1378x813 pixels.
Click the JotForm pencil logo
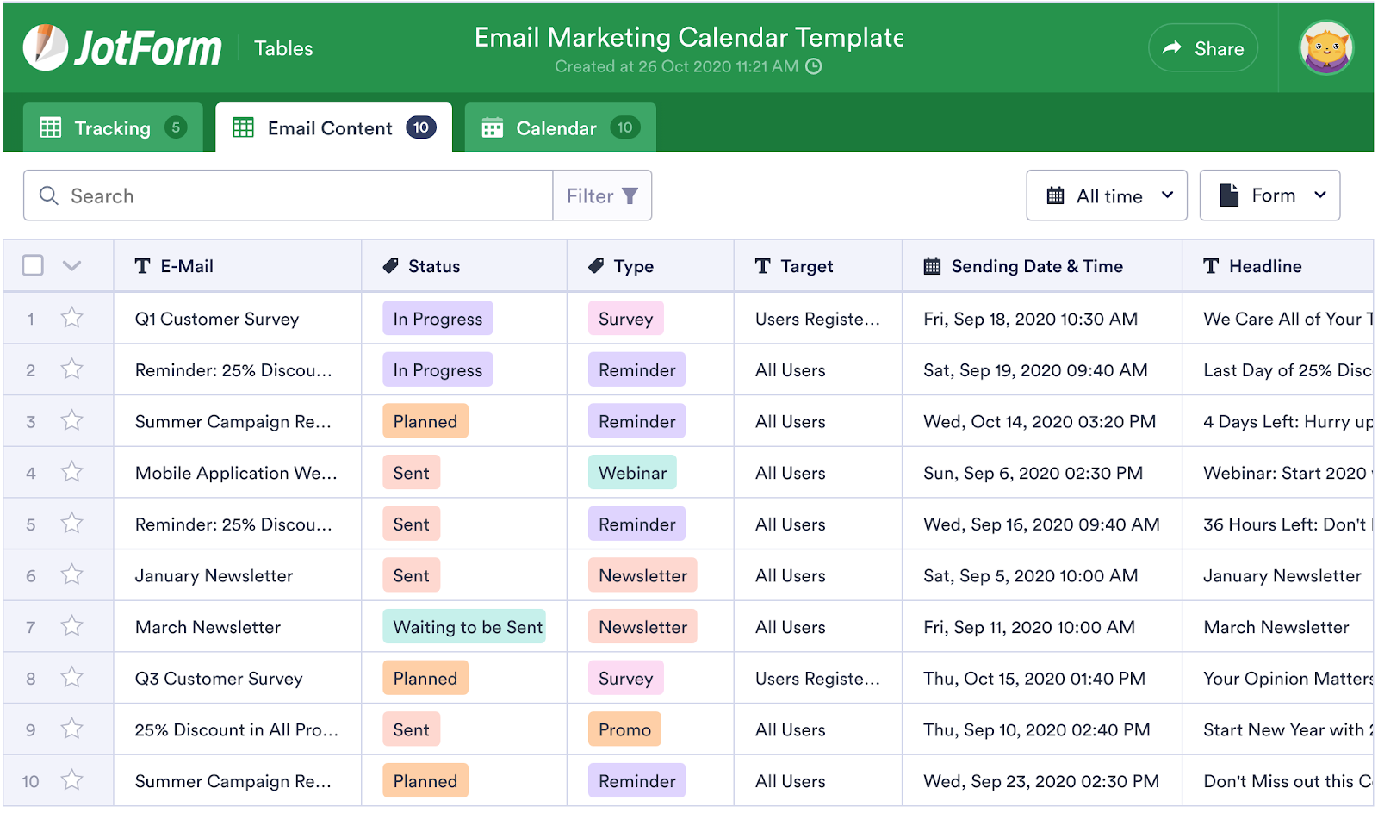pos(47,47)
